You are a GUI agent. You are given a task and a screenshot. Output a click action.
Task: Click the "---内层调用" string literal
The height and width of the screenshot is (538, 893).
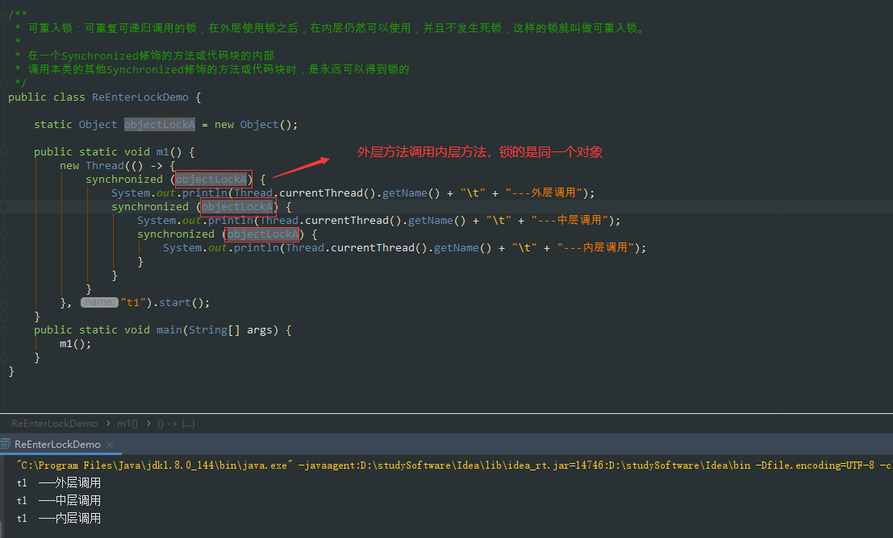click(x=595, y=247)
